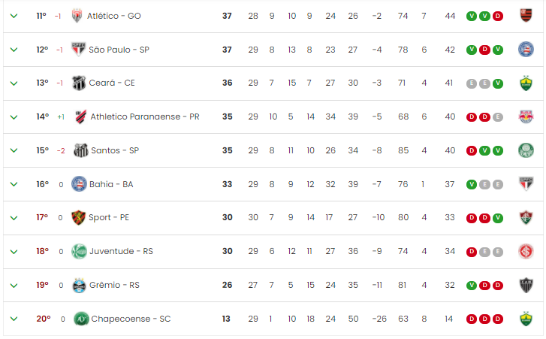Click Palmeiras crest in Santos row
Viewport: 546px width, 339px height.
coord(526,150)
